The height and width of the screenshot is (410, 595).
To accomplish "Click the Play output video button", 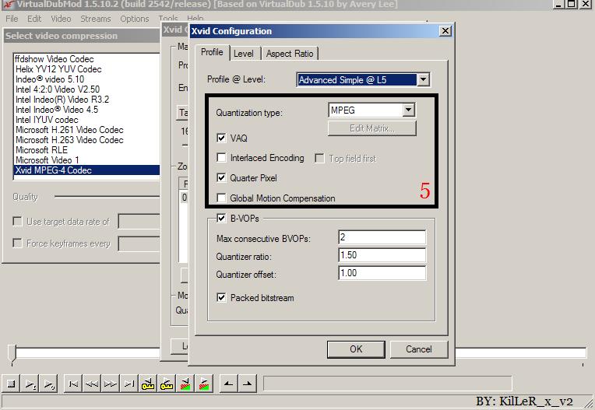I will click(x=48, y=384).
